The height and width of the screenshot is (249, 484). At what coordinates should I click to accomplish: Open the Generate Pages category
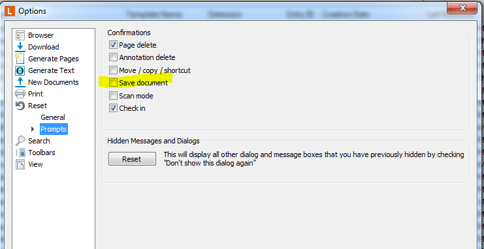tap(54, 59)
